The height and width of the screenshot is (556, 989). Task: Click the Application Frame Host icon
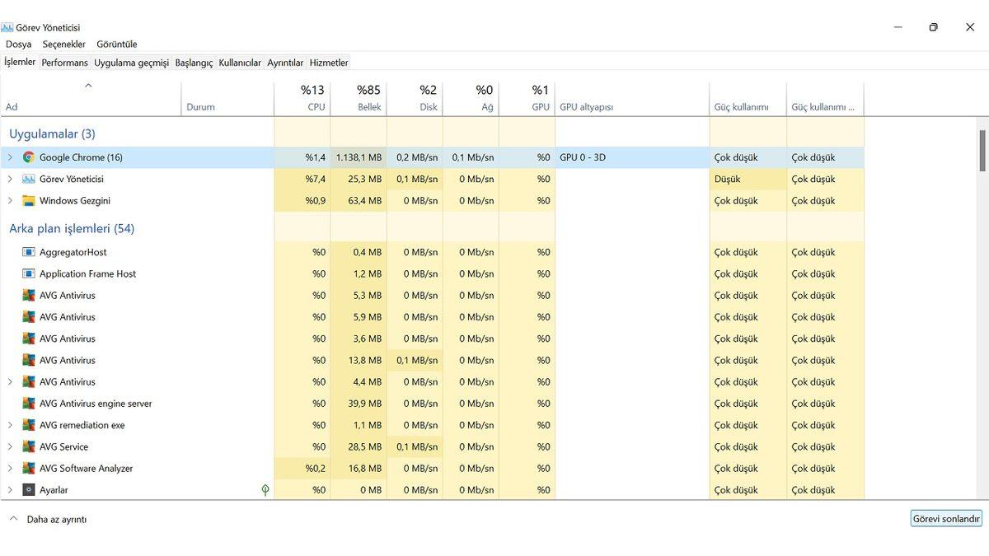(x=28, y=273)
